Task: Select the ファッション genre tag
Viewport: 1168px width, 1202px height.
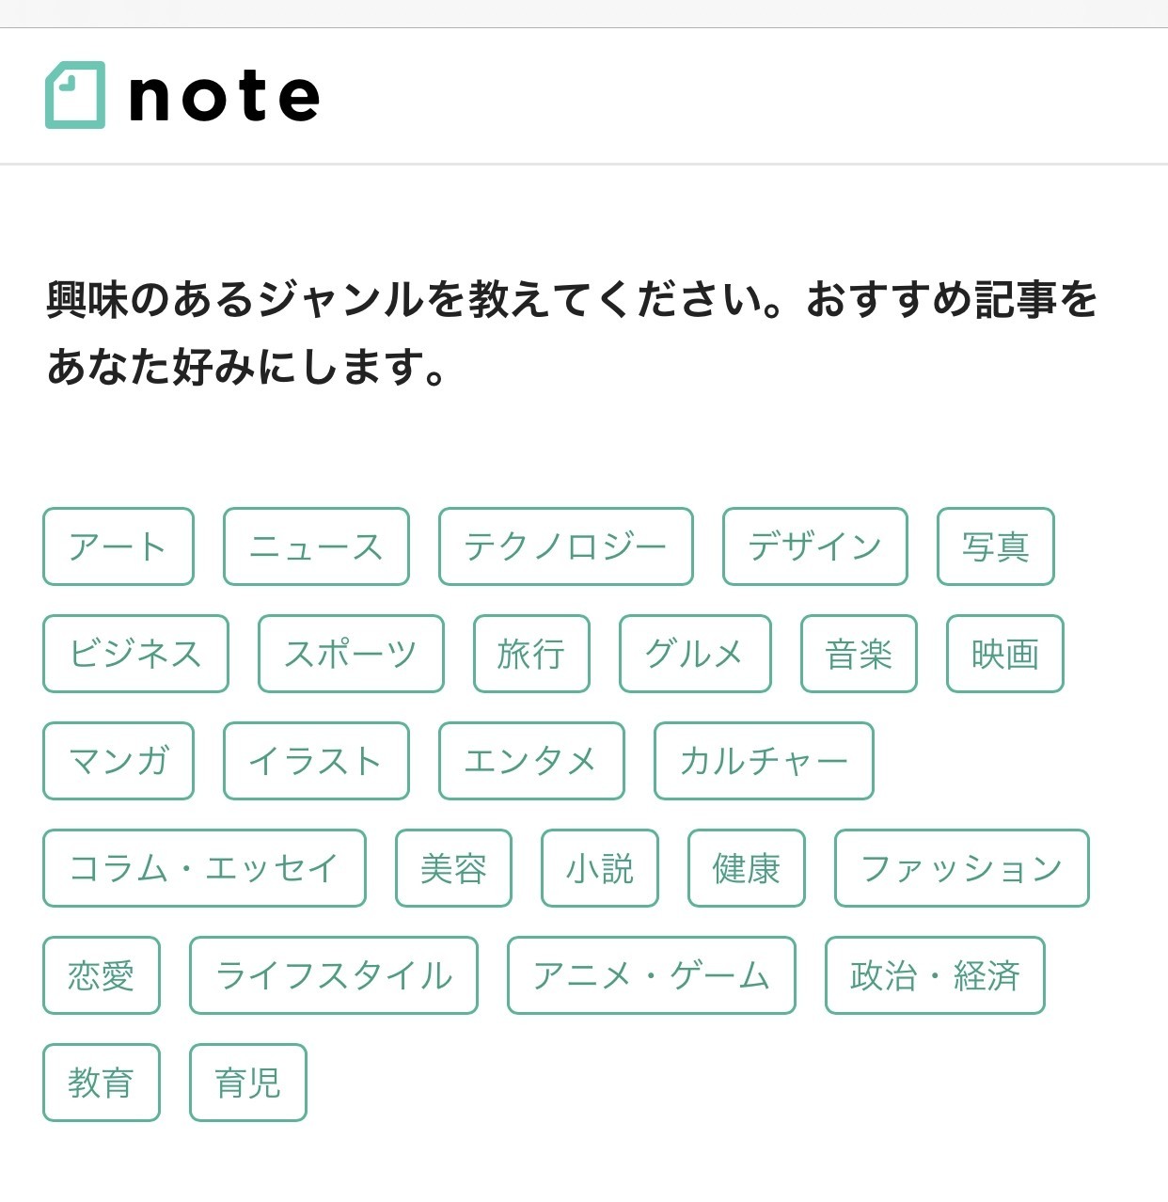Action: coord(962,868)
